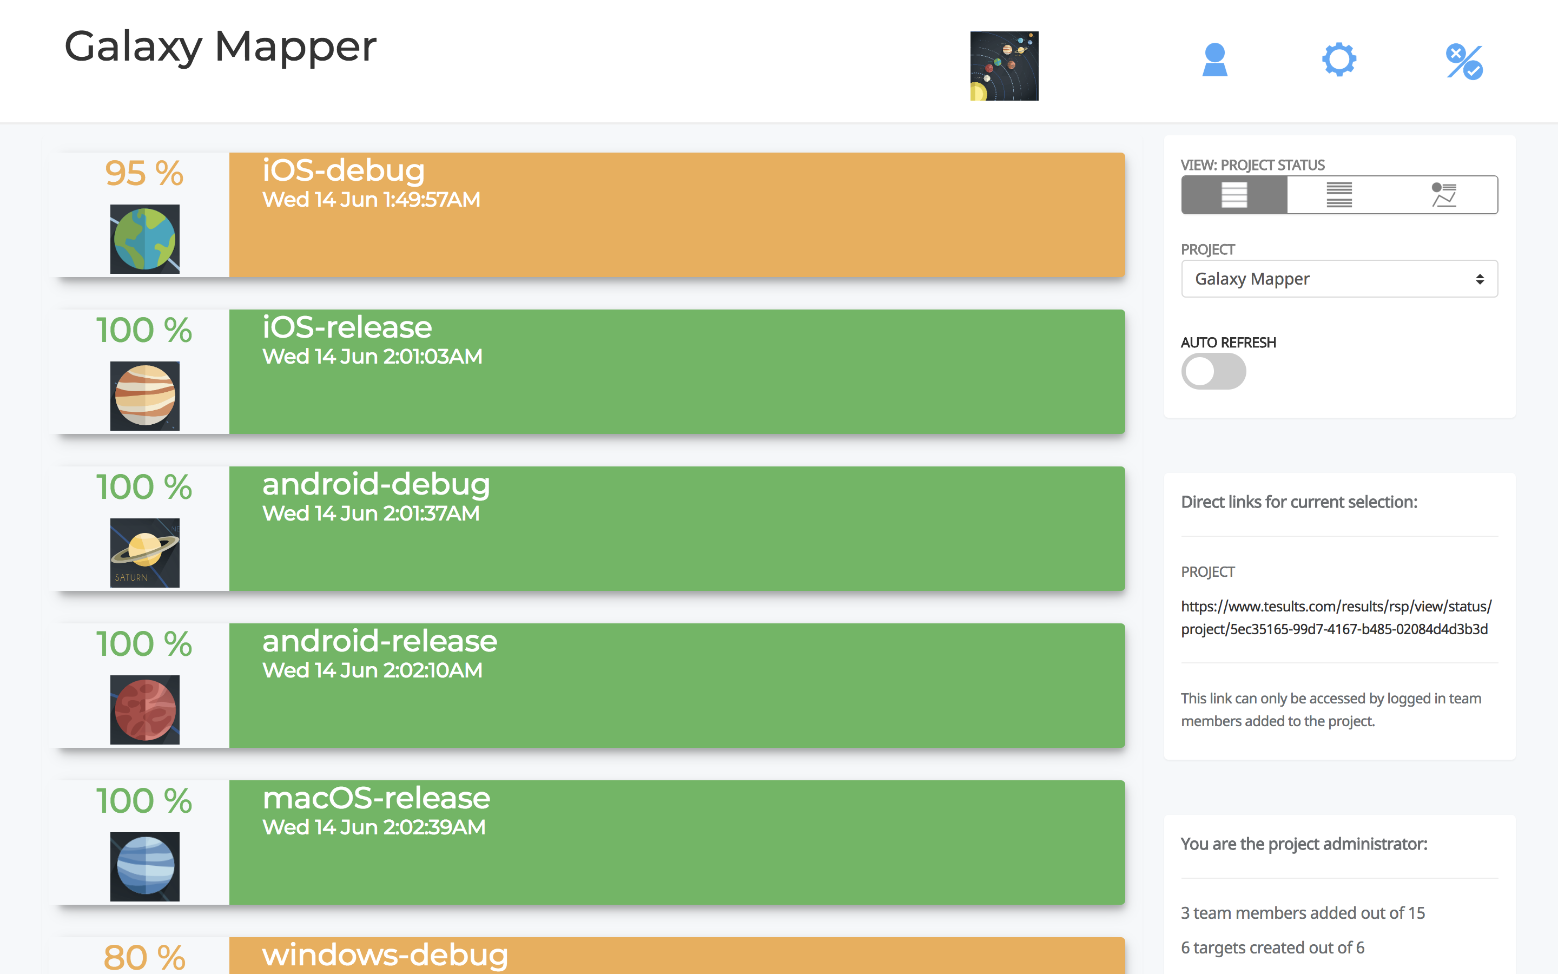Image resolution: width=1558 pixels, height=974 pixels.
Task: Enable the Auto Refresh toggle
Action: click(x=1213, y=372)
